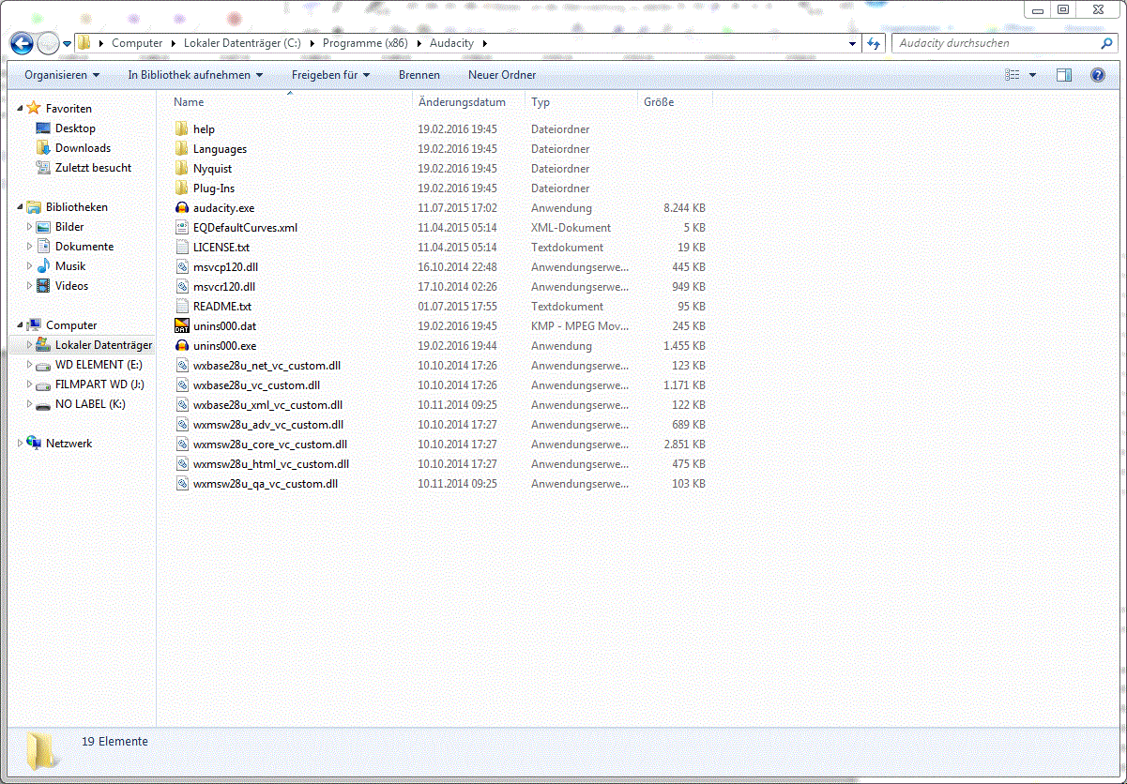Screen dimensions: 1127x784
Task: Open the Freigeben für dropdown
Action: tap(330, 75)
